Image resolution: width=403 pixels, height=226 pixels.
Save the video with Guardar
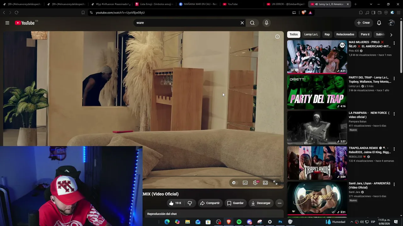tap(235, 203)
